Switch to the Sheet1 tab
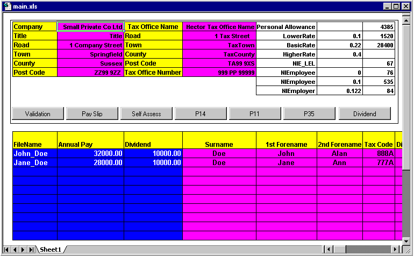 (x=49, y=250)
